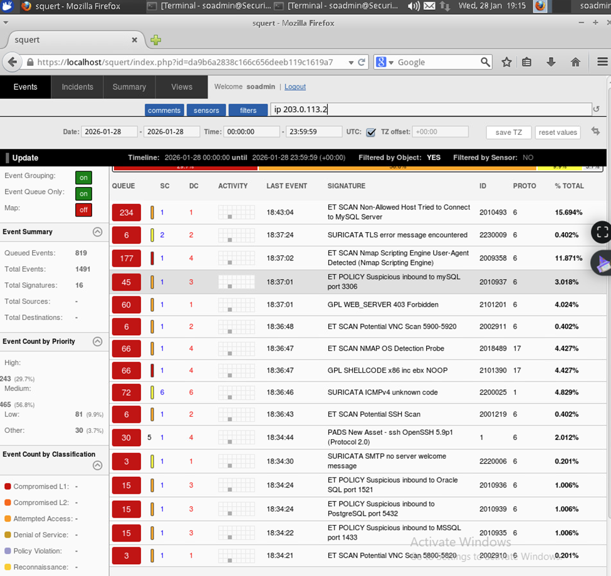This screenshot has width=611, height=576.
Task: Click the filter field containing ip 203.0.113.2
Action: (x=431, y=109)
